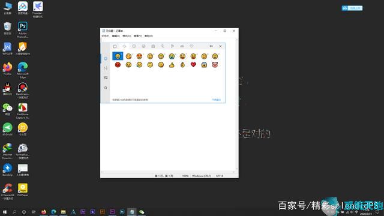
Task: Select the highlighted grinning emoji
Action: tap(118, 56)
